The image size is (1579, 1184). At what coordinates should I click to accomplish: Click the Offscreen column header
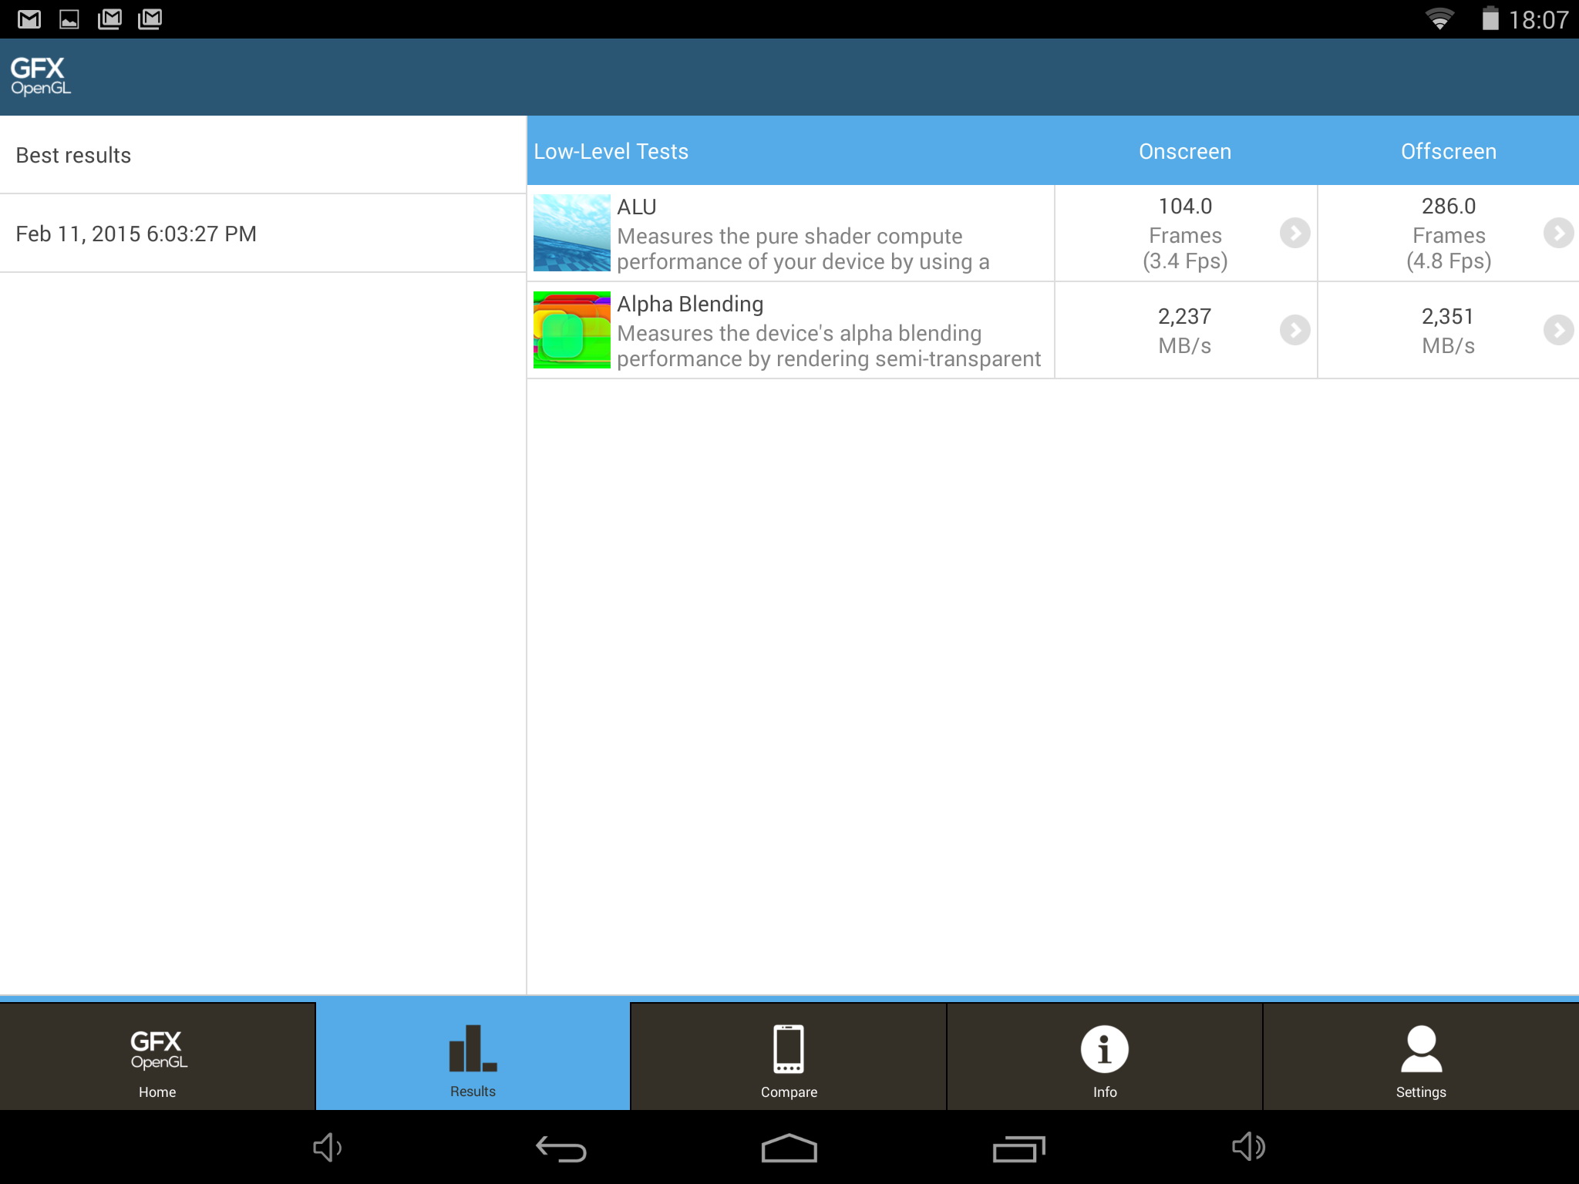[x=1449, y=151]
